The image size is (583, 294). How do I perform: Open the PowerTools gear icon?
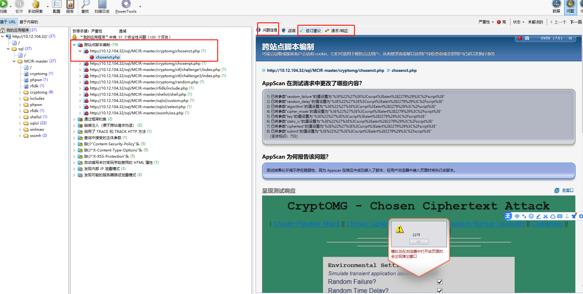click(126, 4)
